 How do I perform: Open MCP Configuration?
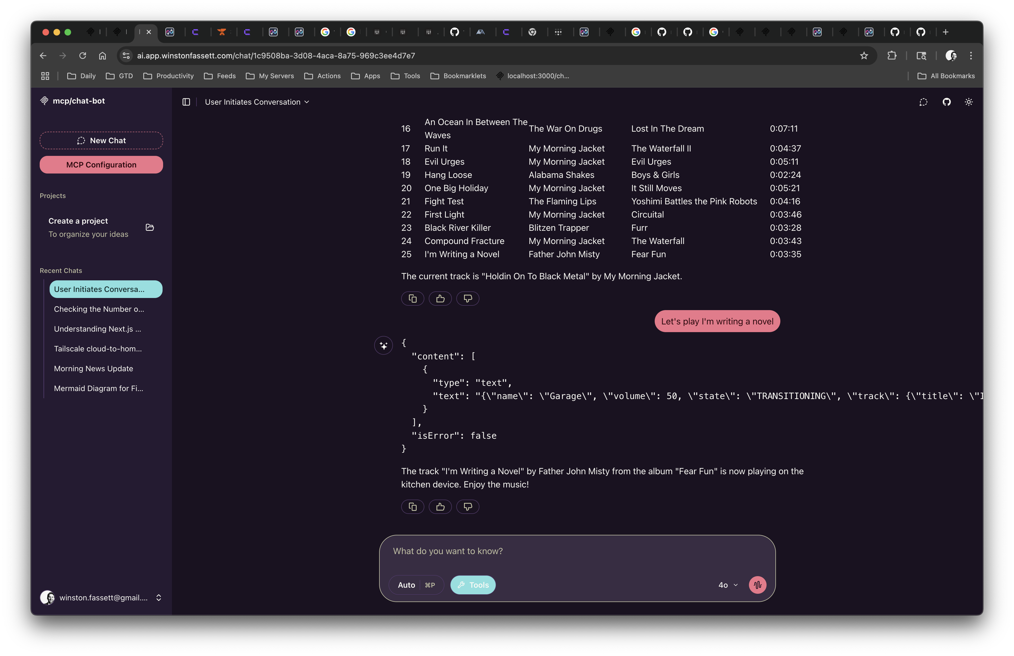point(101,165)
